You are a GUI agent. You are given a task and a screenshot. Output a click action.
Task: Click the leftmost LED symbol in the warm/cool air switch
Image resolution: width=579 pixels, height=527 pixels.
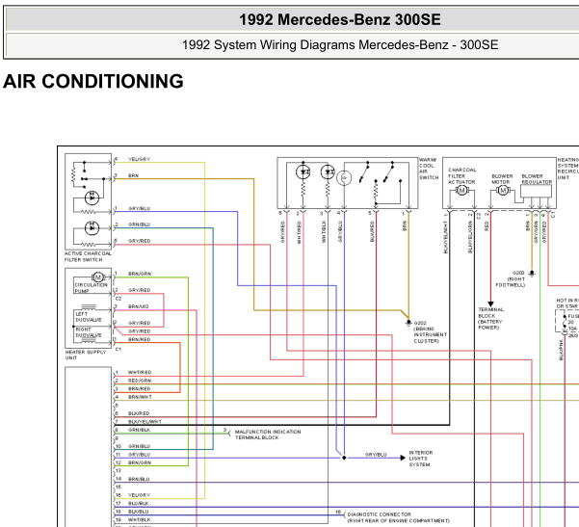[x=303, y=172]
